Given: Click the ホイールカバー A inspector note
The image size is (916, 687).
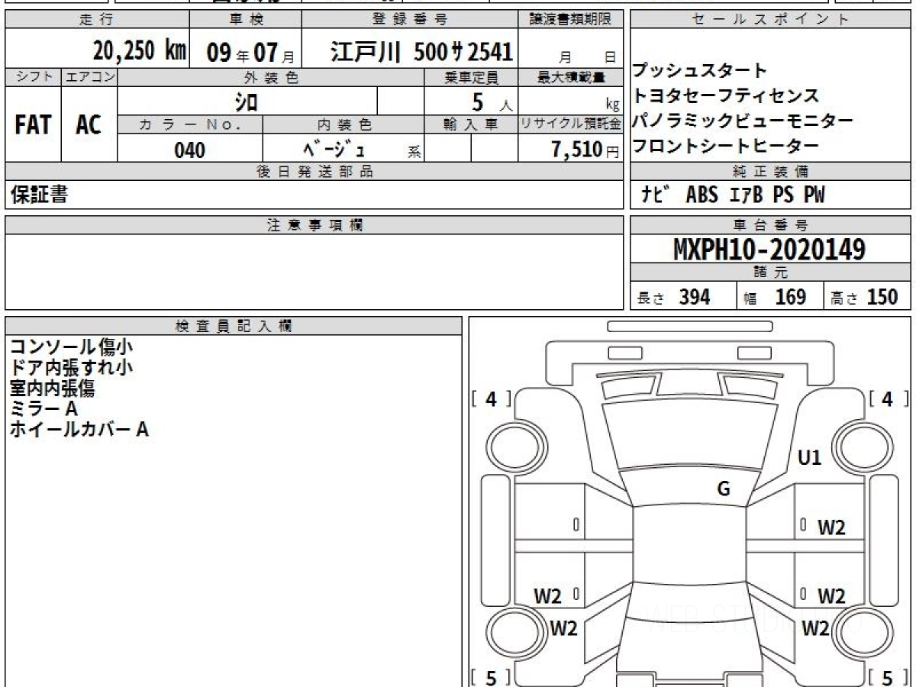Looking at the screenshot, I should point(79,430).
